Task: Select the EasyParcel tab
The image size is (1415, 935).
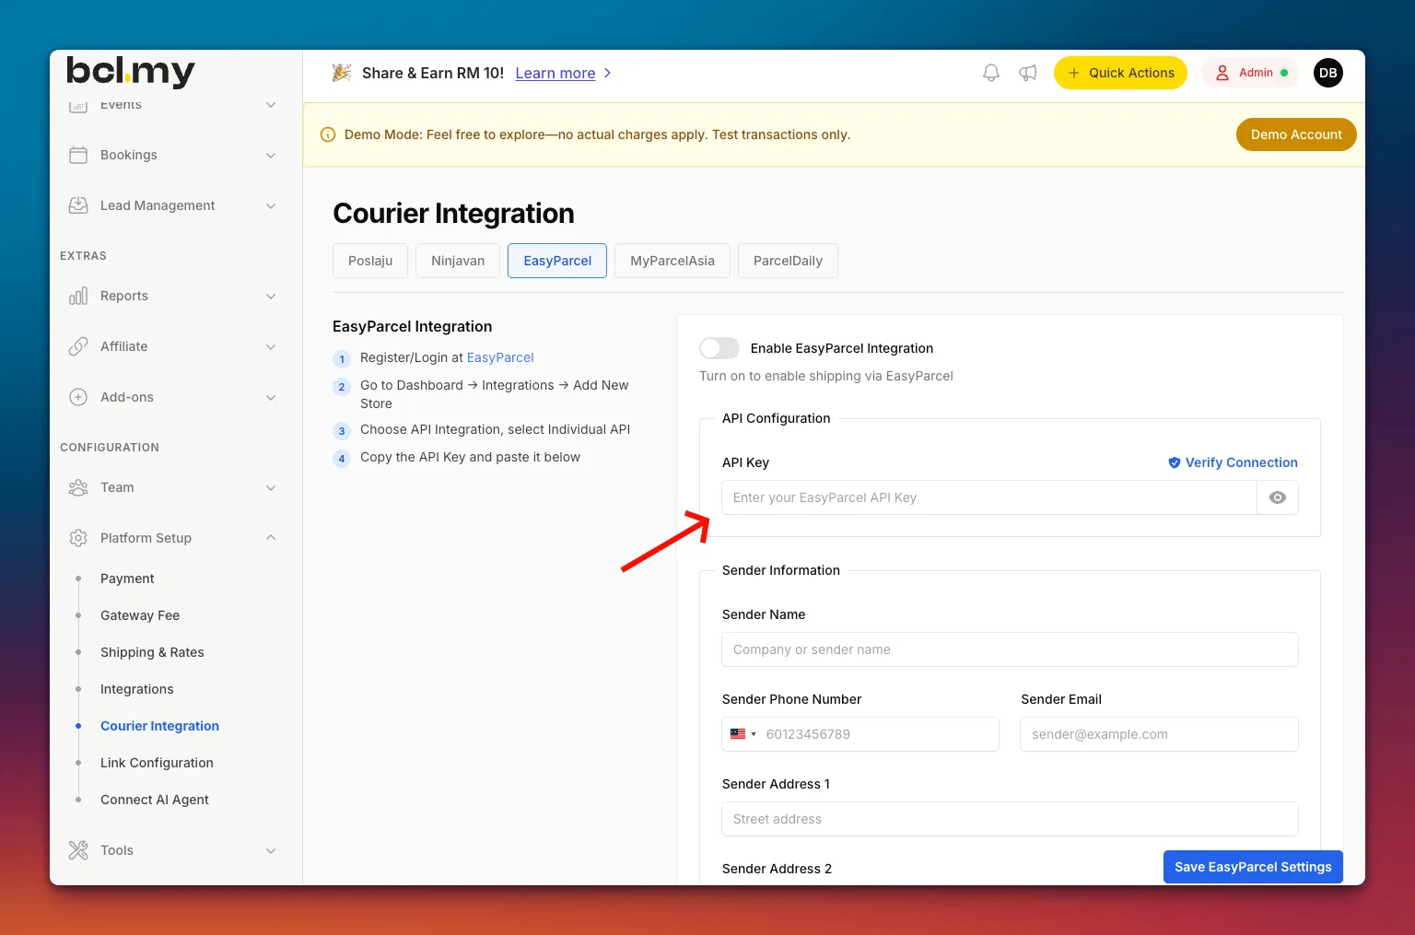Action: pyautogui.click(x=557, y=261)
